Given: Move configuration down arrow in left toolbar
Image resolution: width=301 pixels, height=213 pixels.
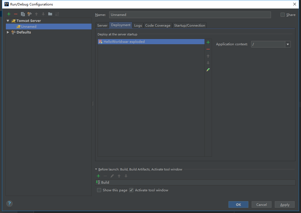Looking at the screenshot, I should [43, 14].
